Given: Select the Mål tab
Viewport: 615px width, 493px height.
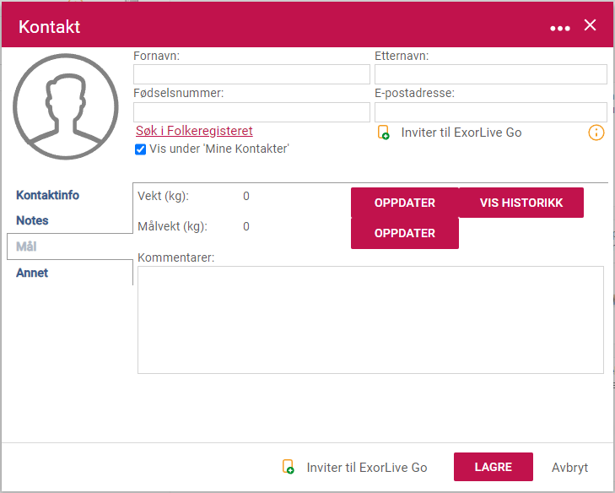Looking at the screenshot, I should pos(26,246).
